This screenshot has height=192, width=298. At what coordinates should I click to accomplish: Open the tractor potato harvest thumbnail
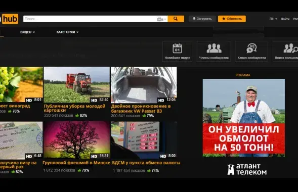click(x=76, y=85)
